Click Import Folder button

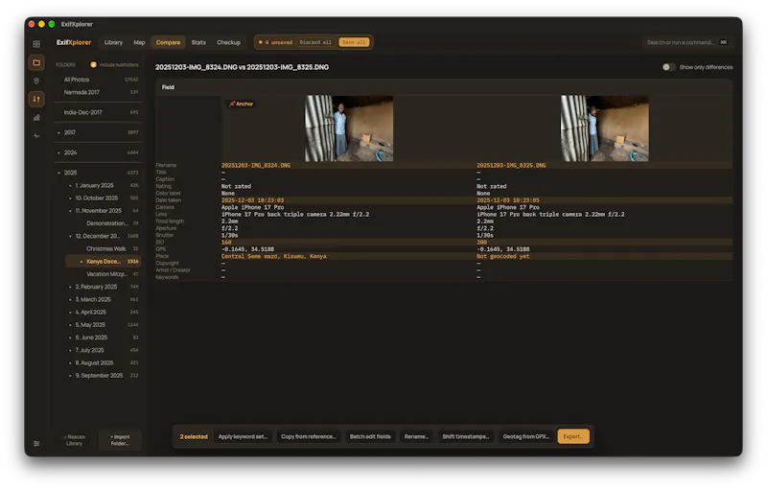(x=120, y=440)
